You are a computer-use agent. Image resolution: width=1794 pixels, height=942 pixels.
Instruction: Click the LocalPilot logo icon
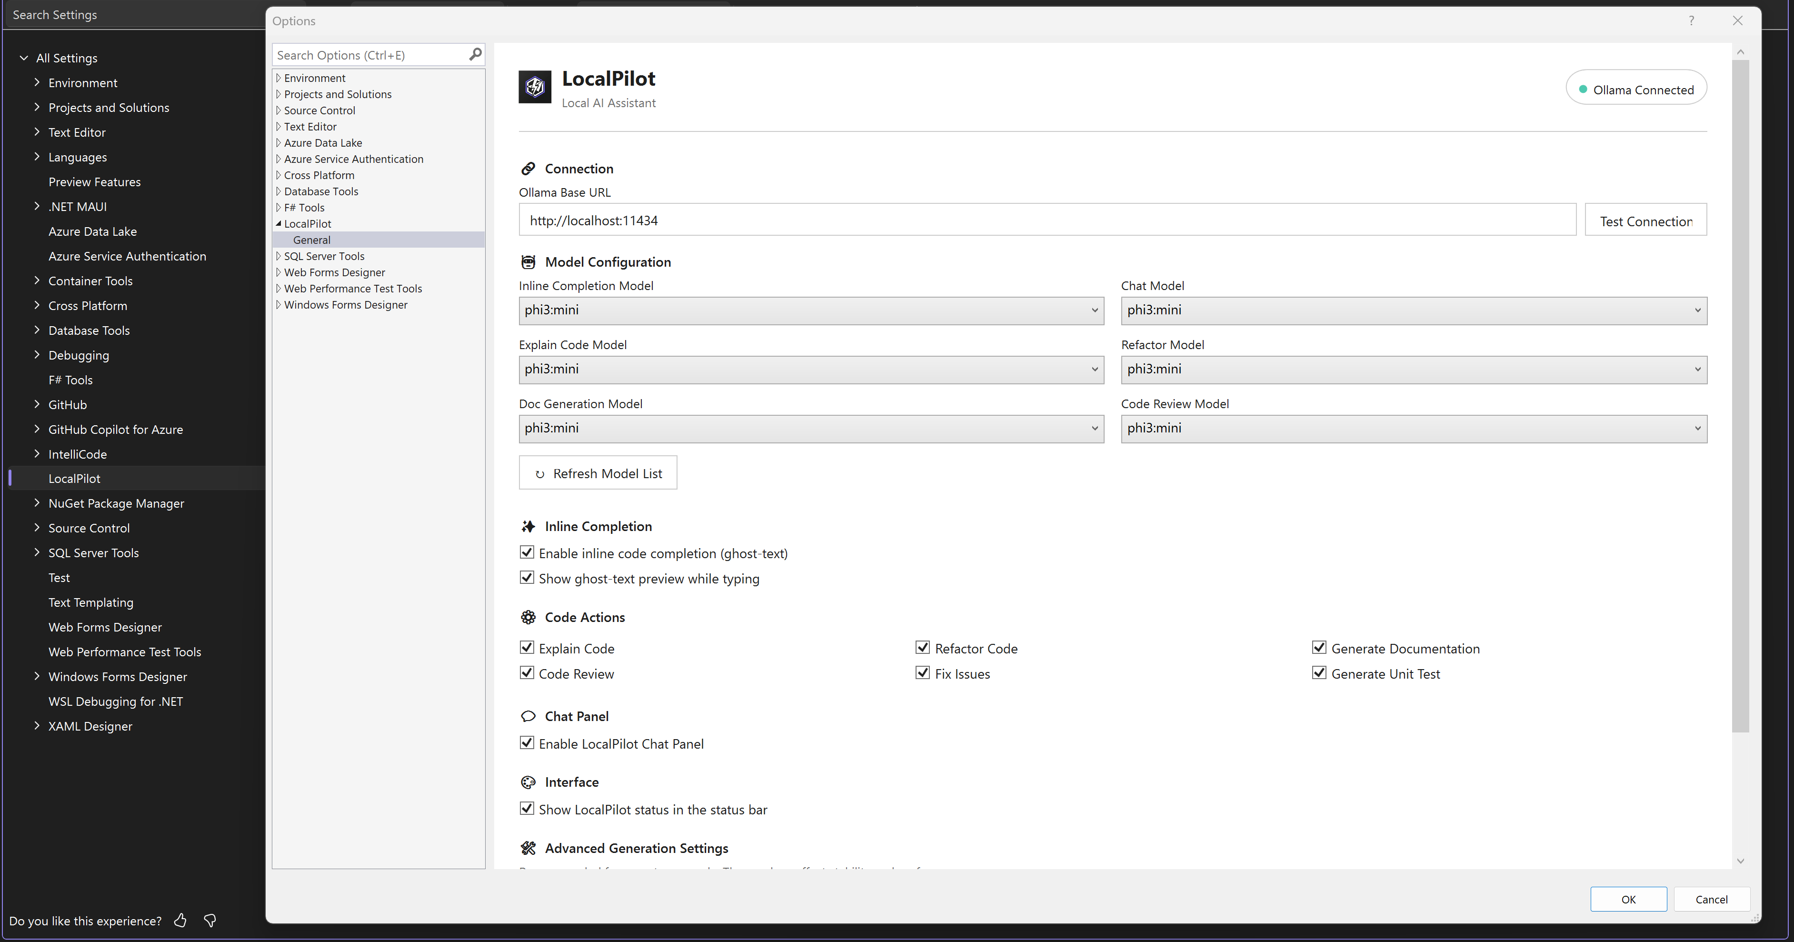(x=535, y=86)
